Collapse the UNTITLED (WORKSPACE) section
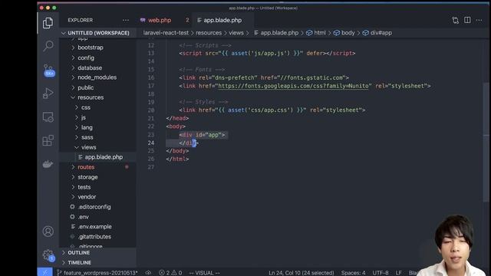491x276 pixels. point(98,33)
